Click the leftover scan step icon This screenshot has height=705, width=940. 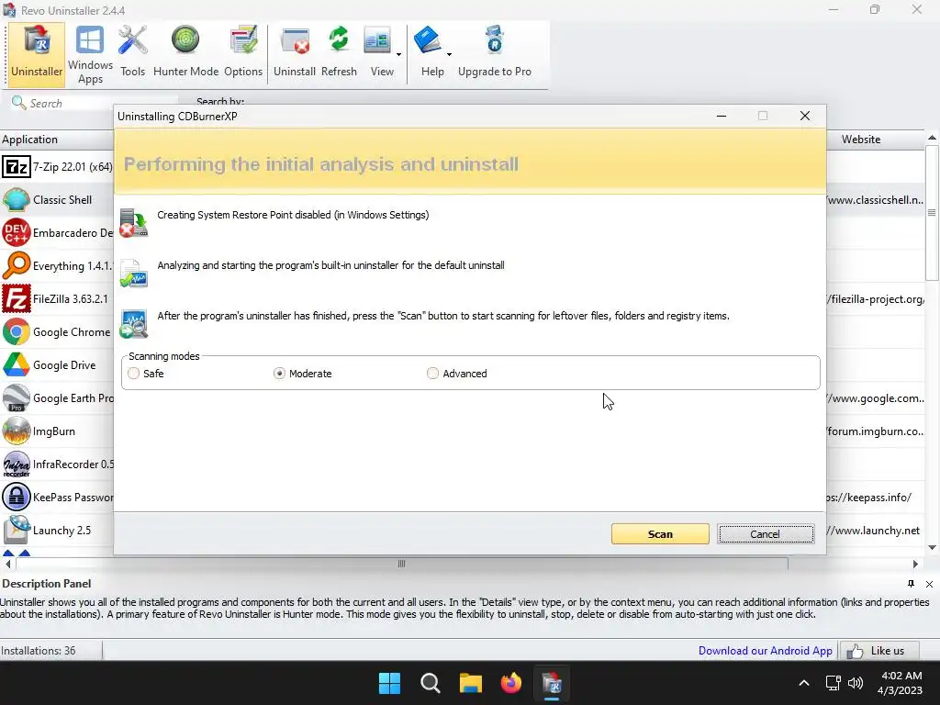tap(134, 324)
